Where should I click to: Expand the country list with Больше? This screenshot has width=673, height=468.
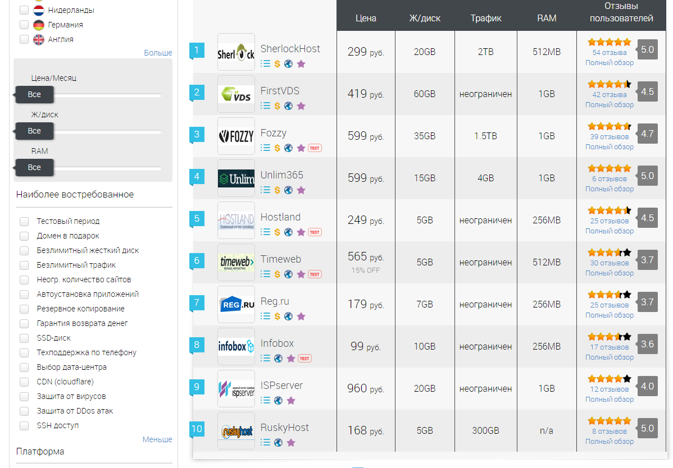(158, 53)
